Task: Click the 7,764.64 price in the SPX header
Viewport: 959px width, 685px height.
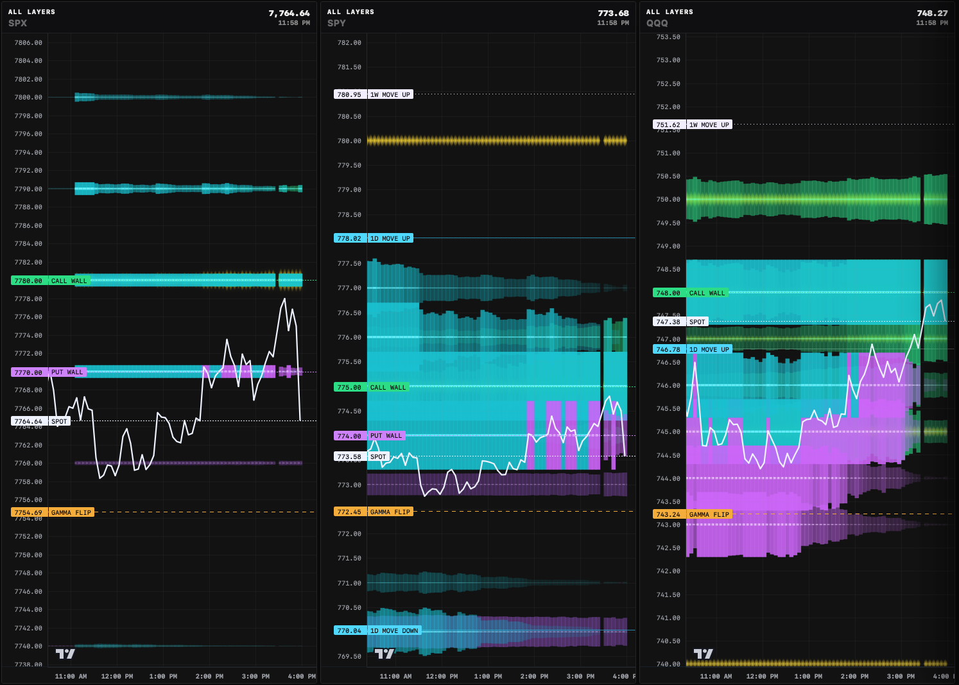Action: tap(289, 13)
